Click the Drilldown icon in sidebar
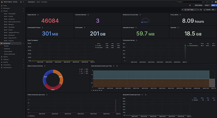The image size is (217, 118). coord(2,59)
